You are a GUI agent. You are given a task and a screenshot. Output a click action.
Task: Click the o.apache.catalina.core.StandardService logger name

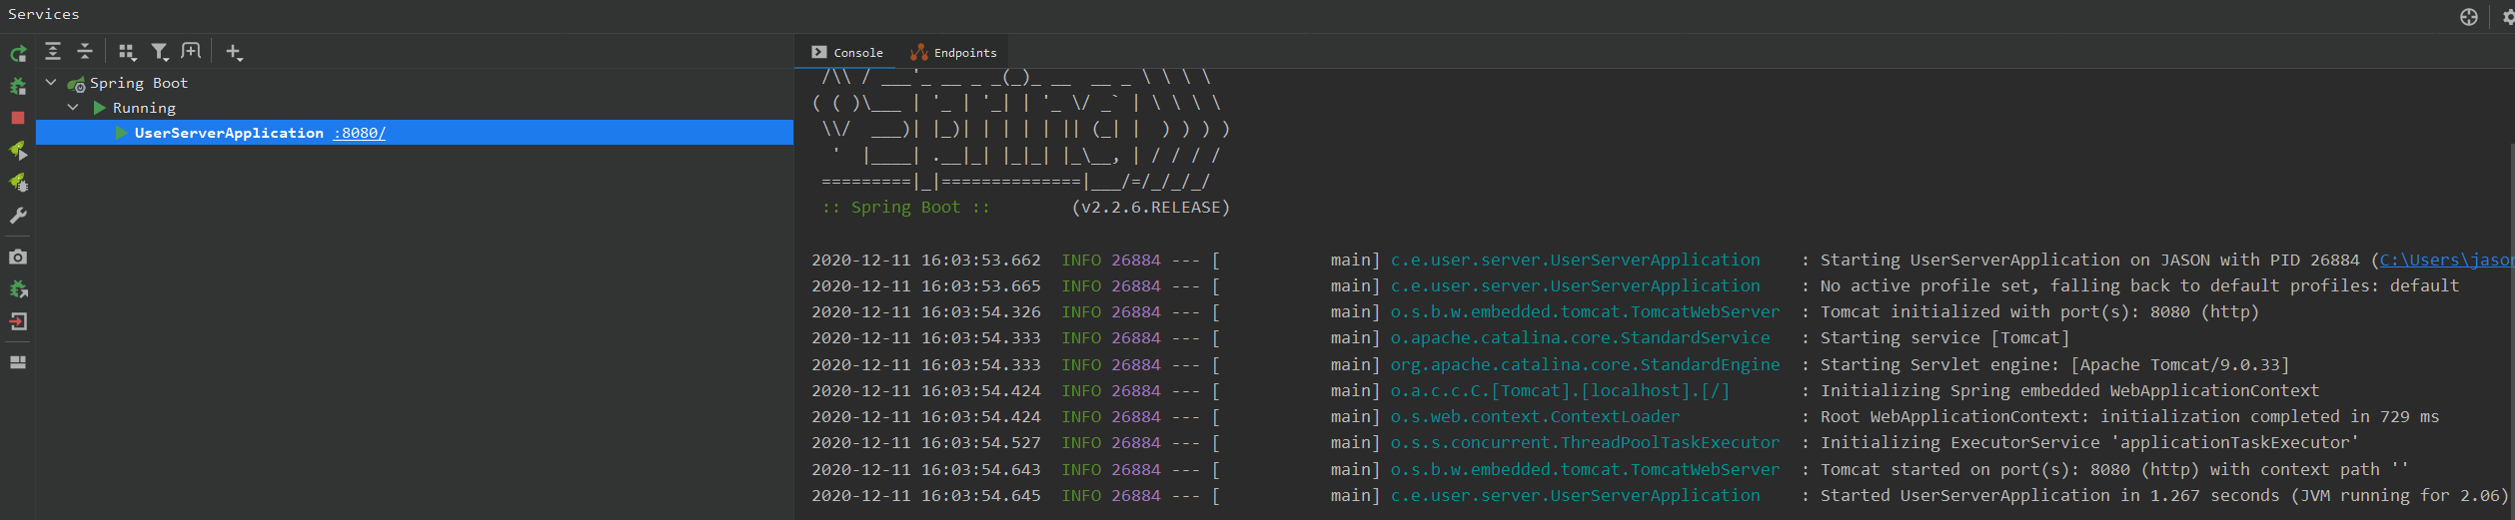click(1580, 338)
